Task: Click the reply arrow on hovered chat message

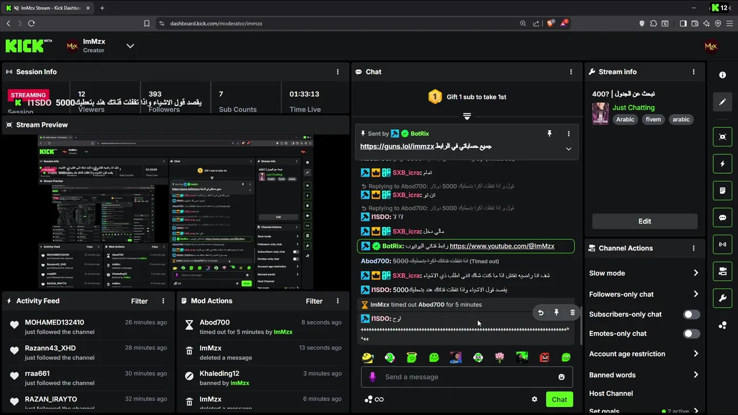Action: pos(541,312)
